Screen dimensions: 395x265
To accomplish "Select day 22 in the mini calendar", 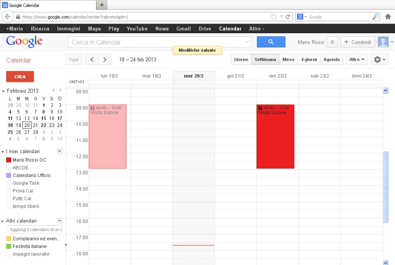I will [44, 125].
